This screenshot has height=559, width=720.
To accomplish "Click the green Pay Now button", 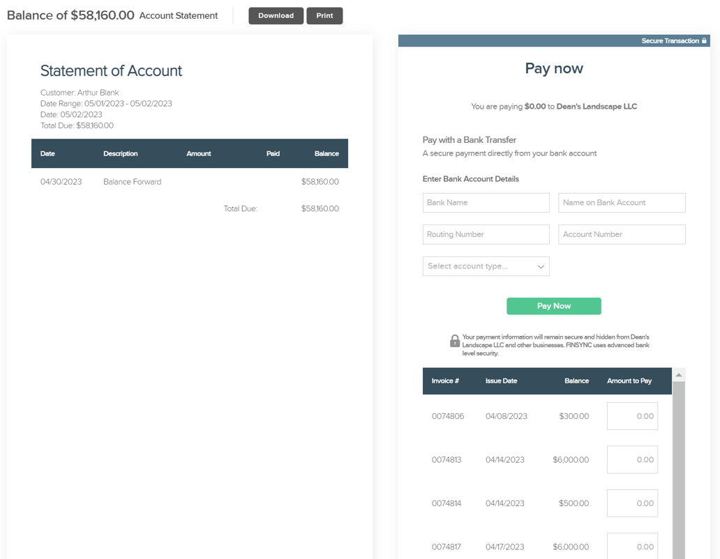I will (x=553, y=306).
